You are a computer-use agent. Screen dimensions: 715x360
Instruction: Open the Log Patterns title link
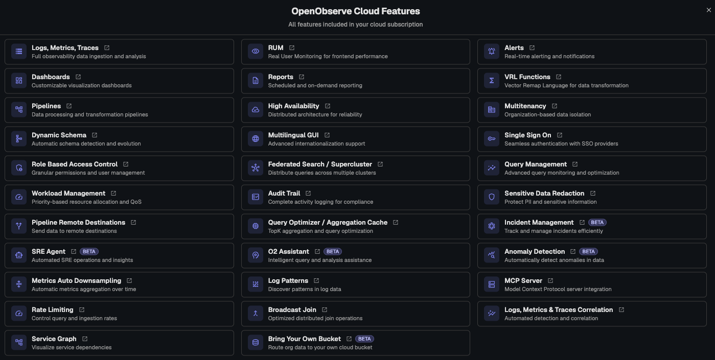(x=288, y=281)
